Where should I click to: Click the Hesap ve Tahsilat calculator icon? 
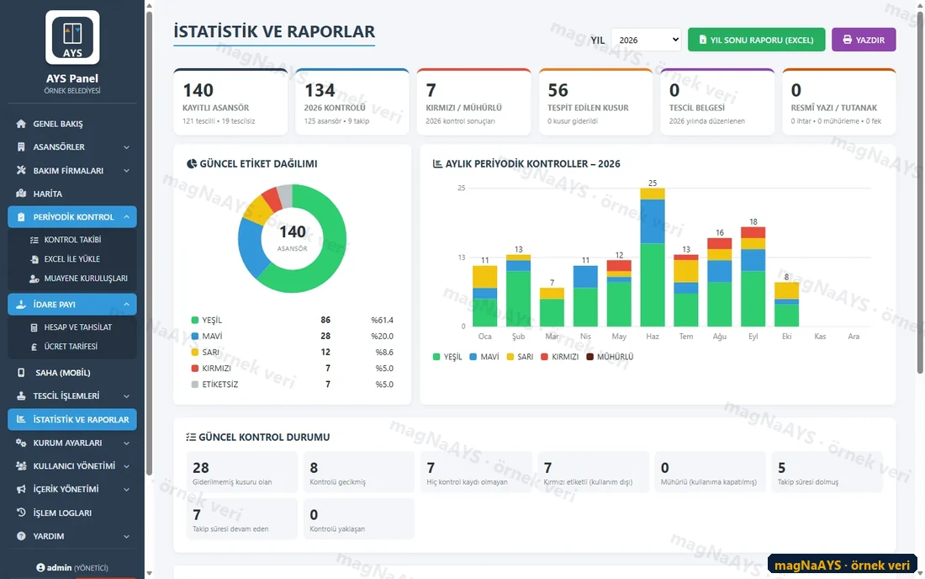click(x=34, y=327)
